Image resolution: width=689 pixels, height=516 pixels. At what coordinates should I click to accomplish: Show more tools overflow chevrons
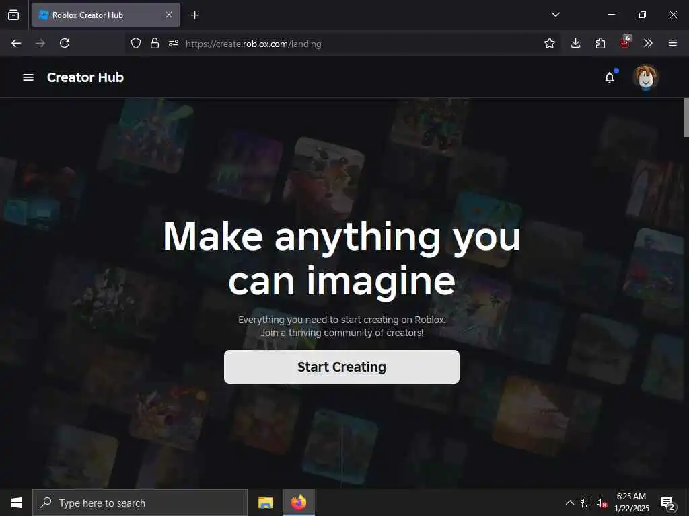point(648,43)
